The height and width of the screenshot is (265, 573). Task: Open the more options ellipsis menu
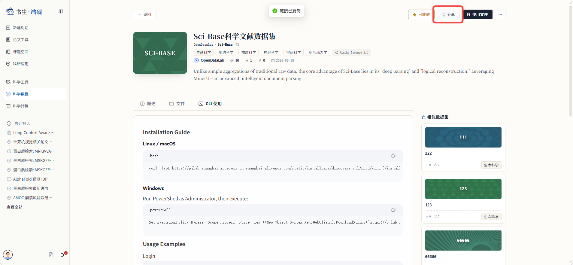coord(500,14)
